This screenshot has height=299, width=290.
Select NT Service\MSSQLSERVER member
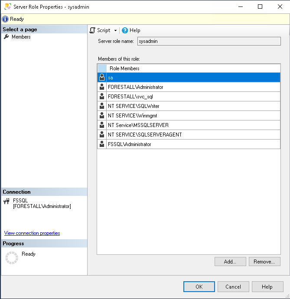(138, 125)
